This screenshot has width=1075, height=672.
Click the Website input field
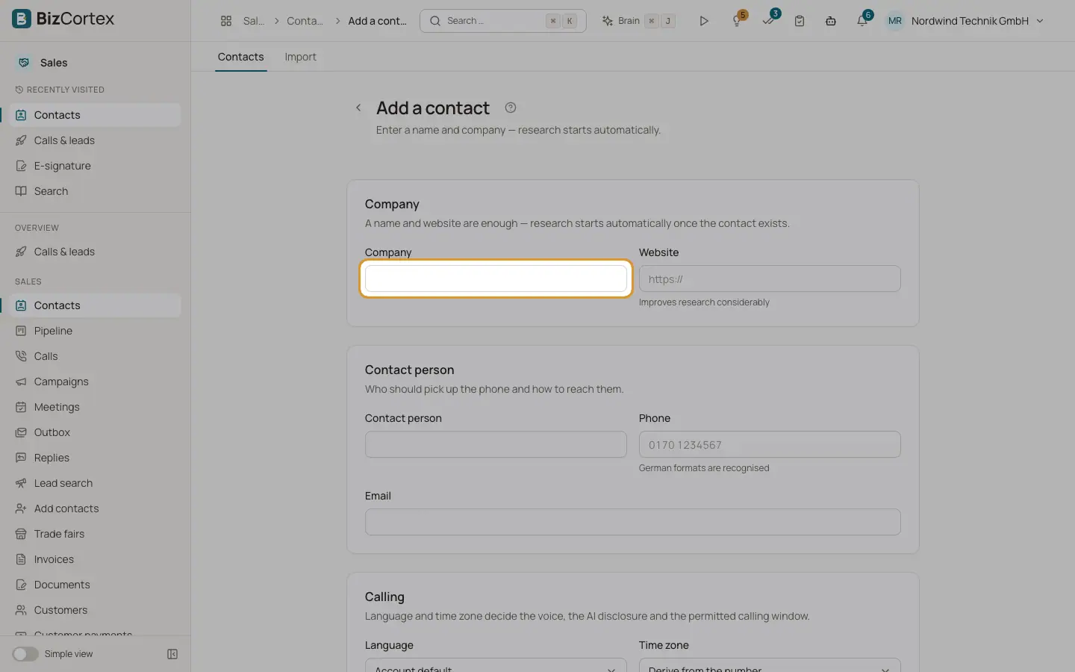pos(770,279)
